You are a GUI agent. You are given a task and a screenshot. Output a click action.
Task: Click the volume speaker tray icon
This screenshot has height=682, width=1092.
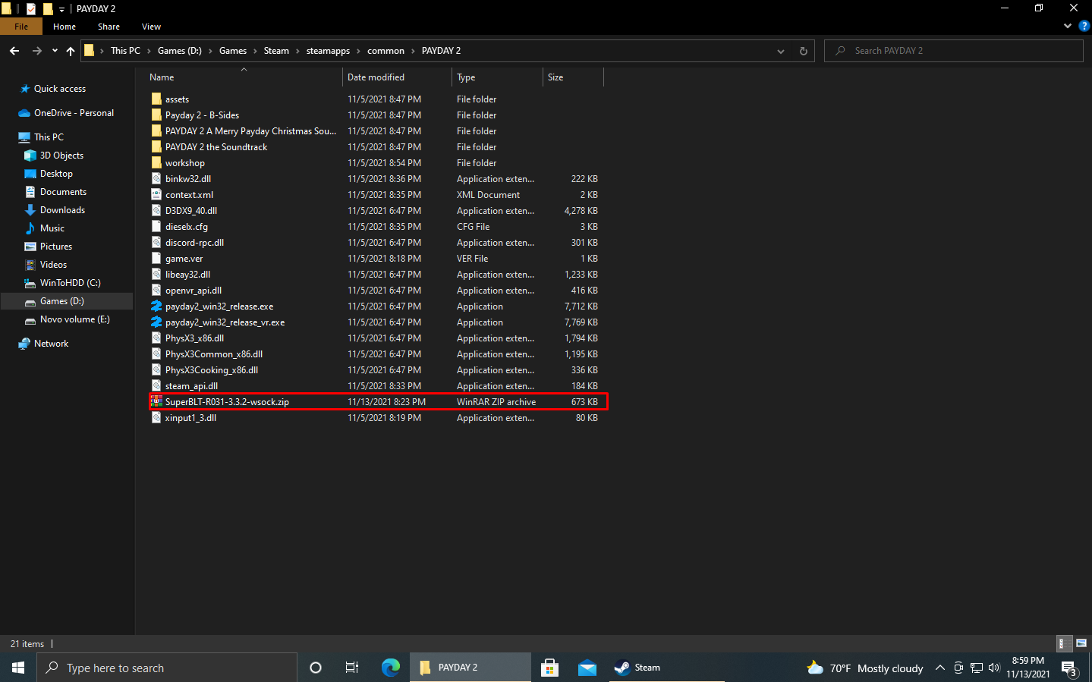pos(994,668)
